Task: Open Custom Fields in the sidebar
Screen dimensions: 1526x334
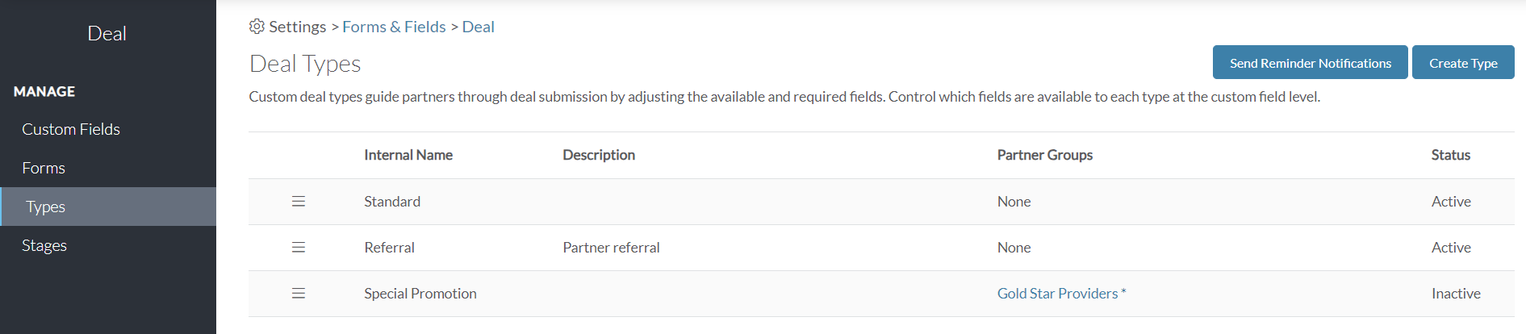Action: [71, 129]
